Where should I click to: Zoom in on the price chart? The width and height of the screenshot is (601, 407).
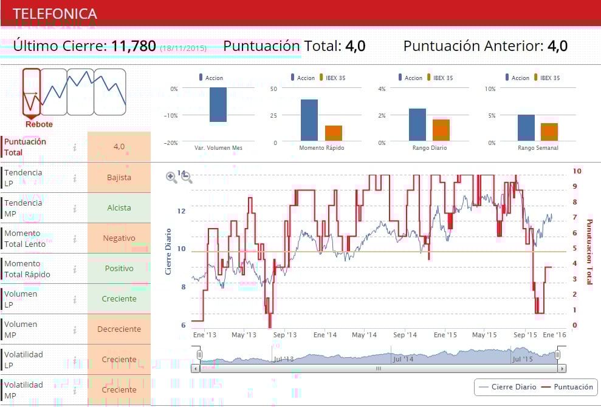click(171, 178)
